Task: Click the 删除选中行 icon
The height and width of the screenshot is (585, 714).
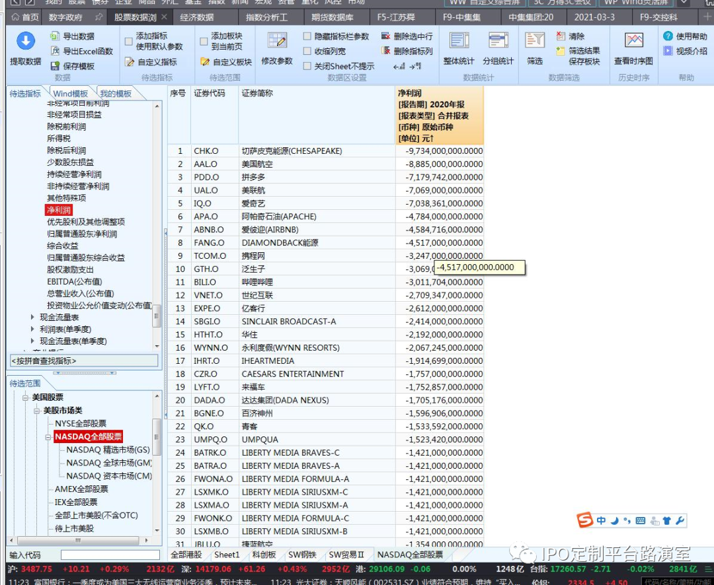Action: click(x=385, y=36)
